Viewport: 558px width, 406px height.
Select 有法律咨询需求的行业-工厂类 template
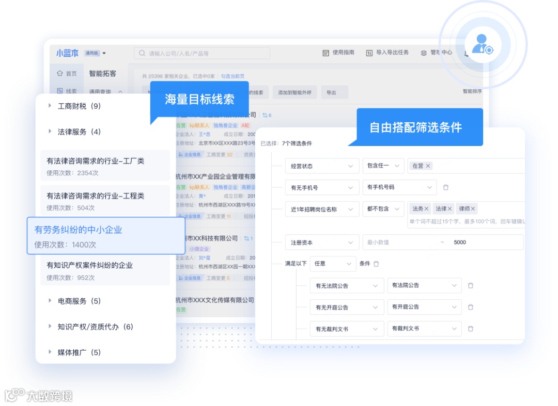(x=105, y=166)
